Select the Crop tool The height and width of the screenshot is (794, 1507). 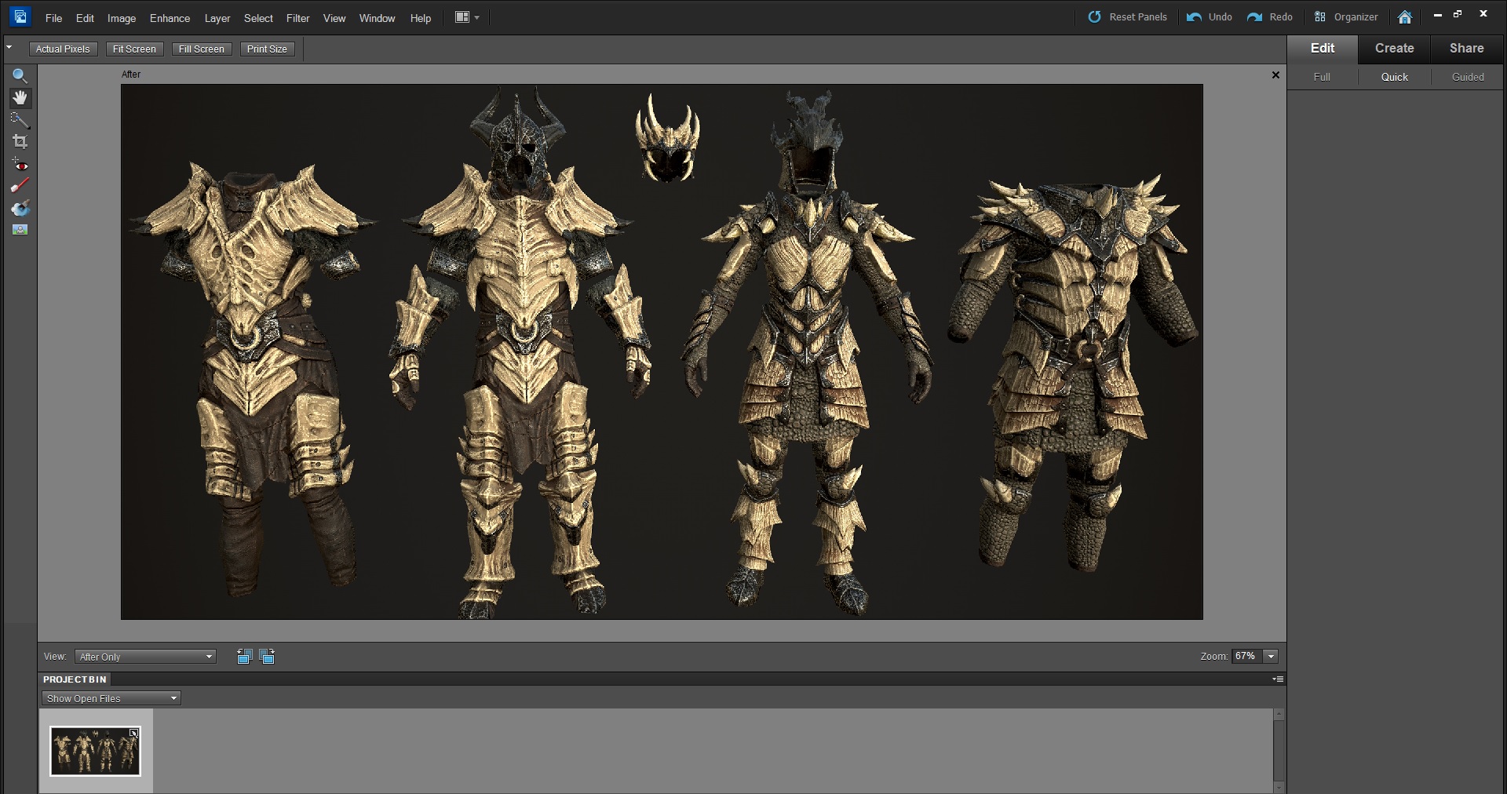(20, 141)
